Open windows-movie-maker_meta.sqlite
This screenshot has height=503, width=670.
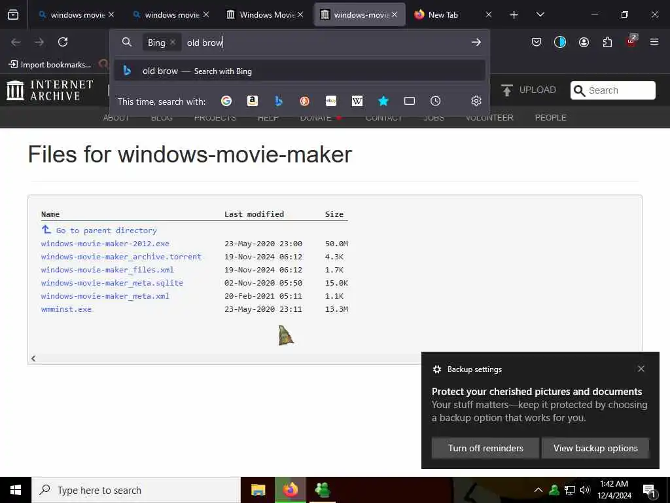112,283
